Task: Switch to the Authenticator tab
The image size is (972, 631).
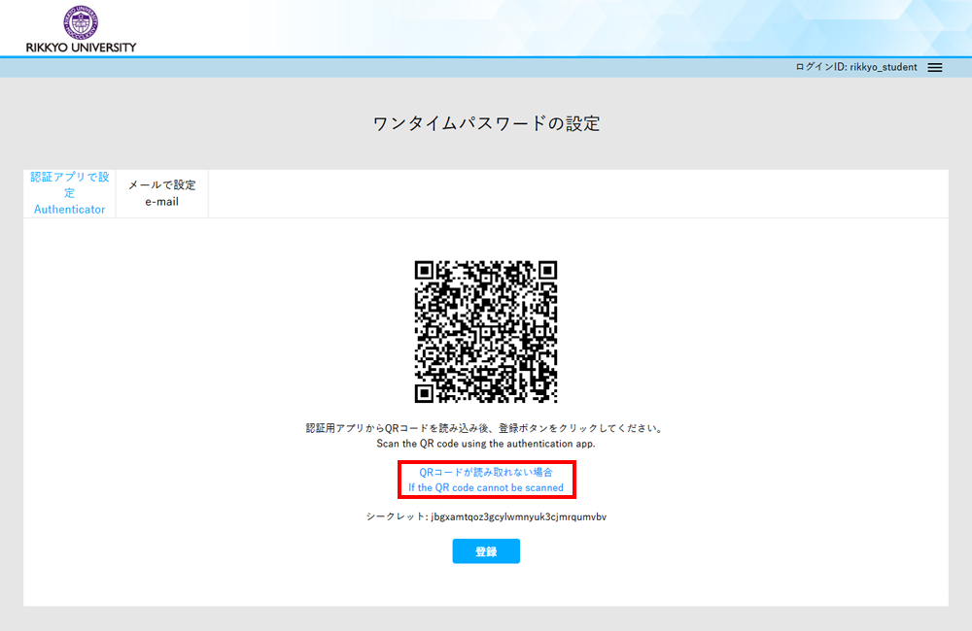Action: click(x=69, y=193)
